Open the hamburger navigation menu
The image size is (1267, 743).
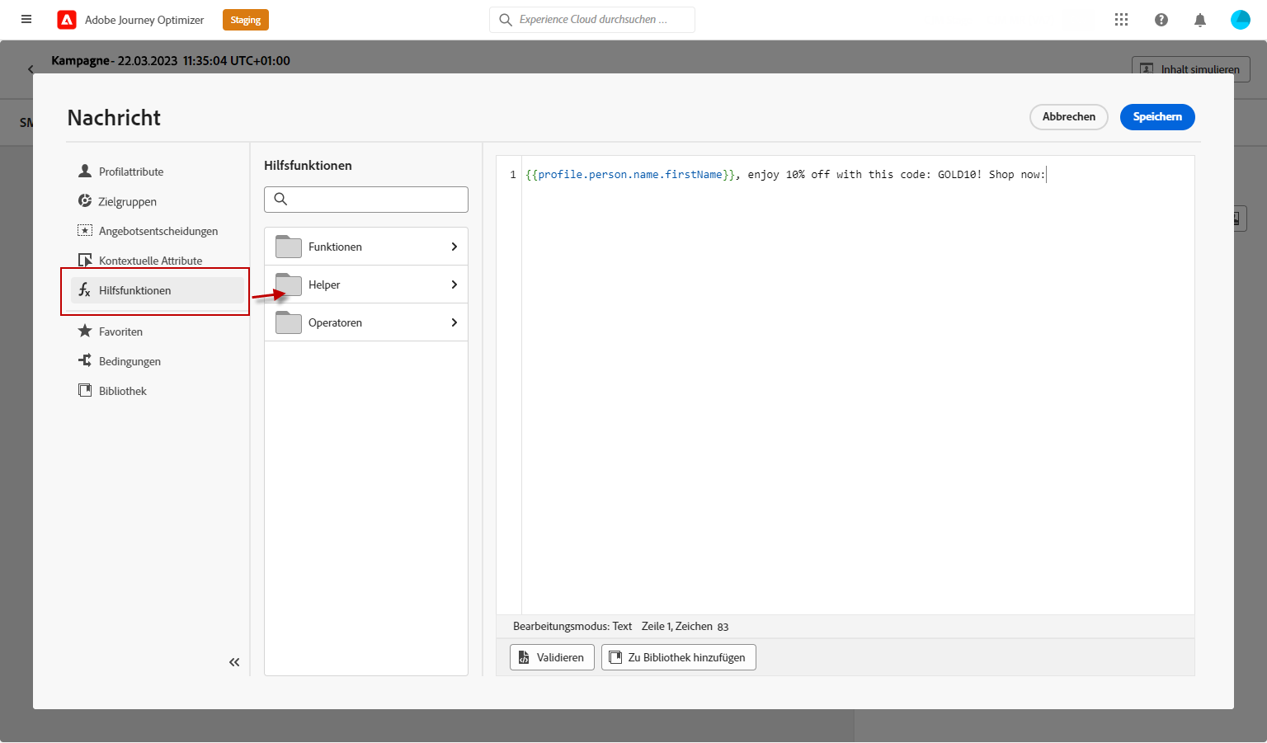click(x=26, y=20)
